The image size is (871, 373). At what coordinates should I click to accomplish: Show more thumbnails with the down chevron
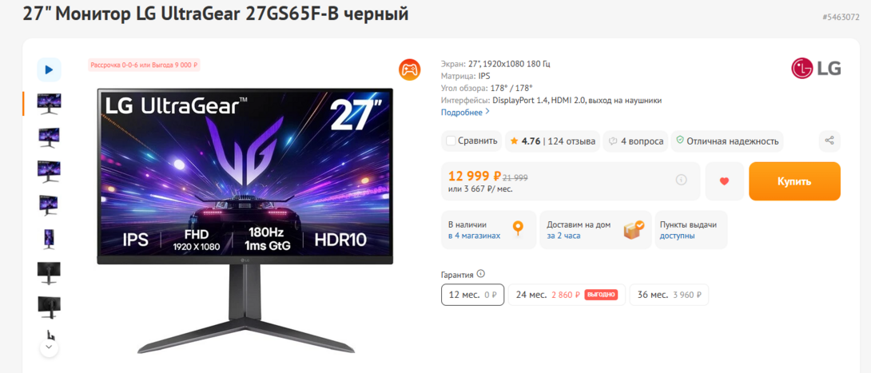click(49, 347)
